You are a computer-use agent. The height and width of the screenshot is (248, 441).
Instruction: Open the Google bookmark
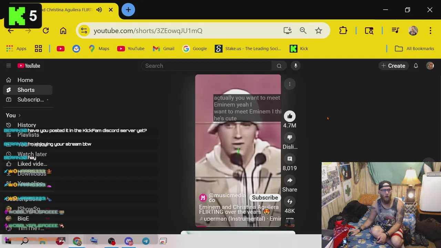point(195,49)
